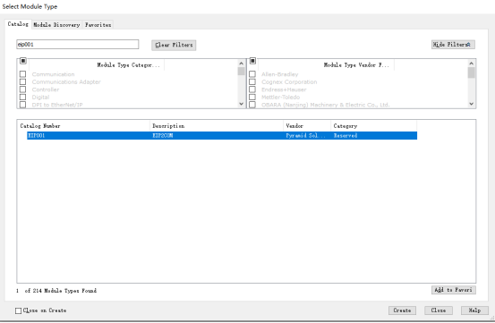Viewport: 495px width, 323px height.
Task: Check the Communication category filter
Action: click(22, 74)
